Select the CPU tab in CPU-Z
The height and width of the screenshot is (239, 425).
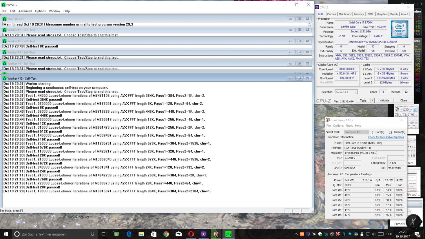(320, 14)
